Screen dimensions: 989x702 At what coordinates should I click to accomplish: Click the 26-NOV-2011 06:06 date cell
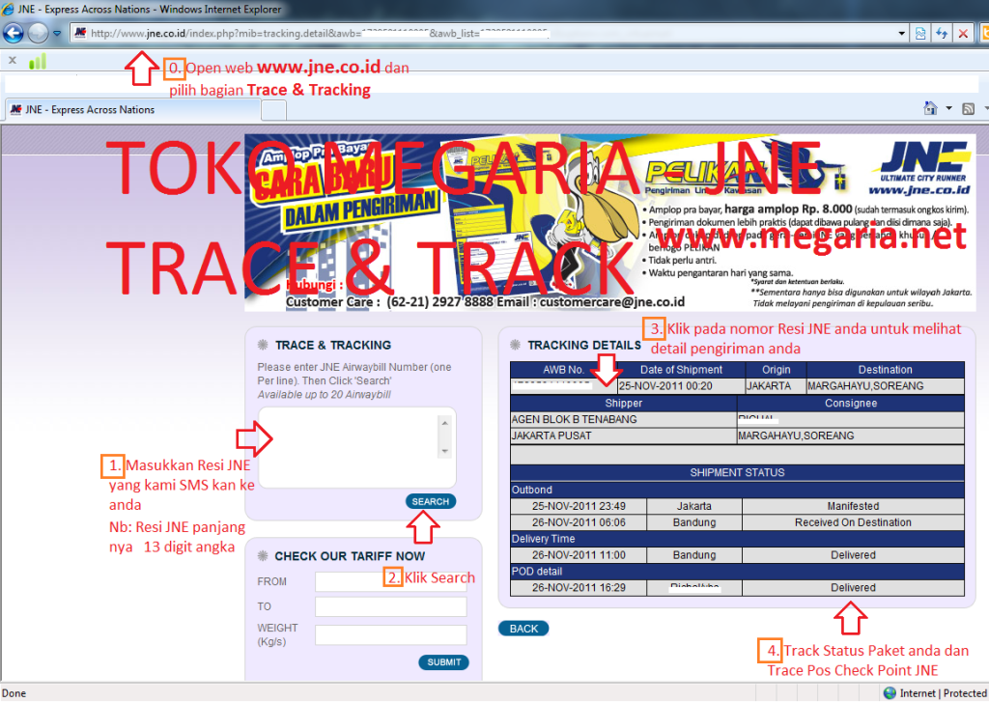click(x=579, y=522)
